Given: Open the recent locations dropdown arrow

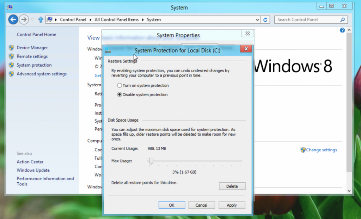Looking at the screenshot, I should [x=33, y=20].
